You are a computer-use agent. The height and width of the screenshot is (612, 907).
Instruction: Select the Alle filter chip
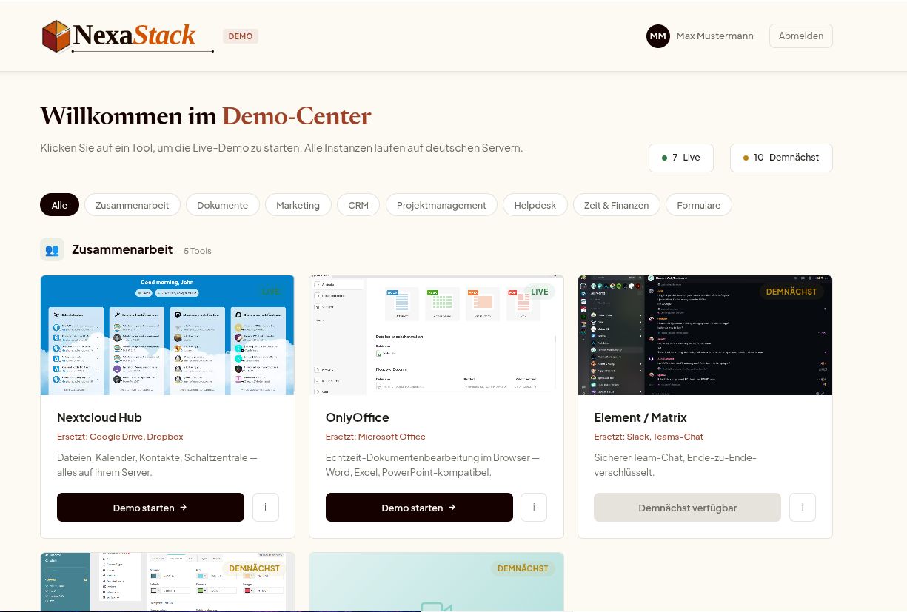pyautogui.click(x=59, y=204)
